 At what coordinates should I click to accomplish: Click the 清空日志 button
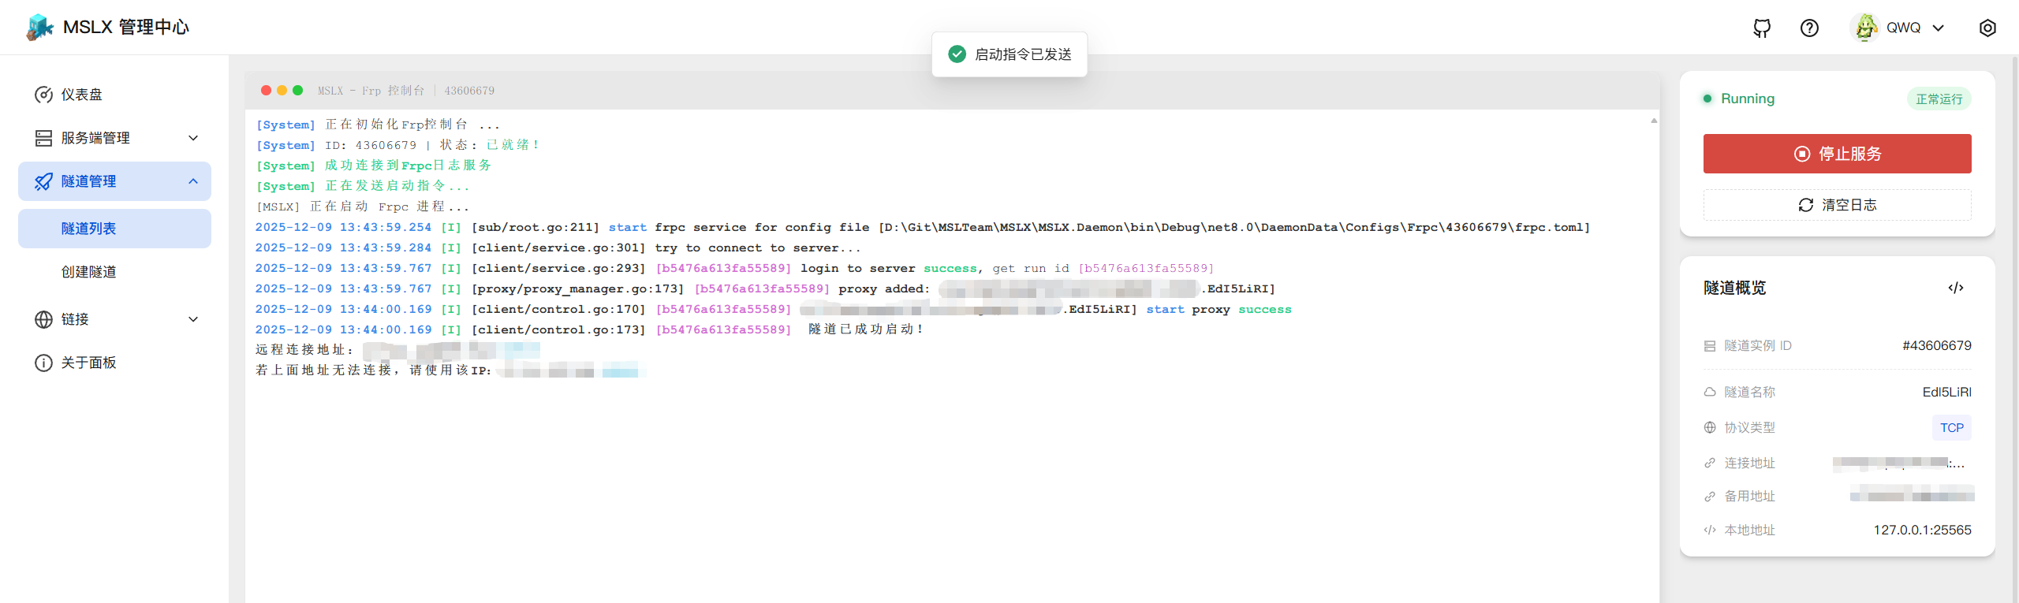[1837, 205]
